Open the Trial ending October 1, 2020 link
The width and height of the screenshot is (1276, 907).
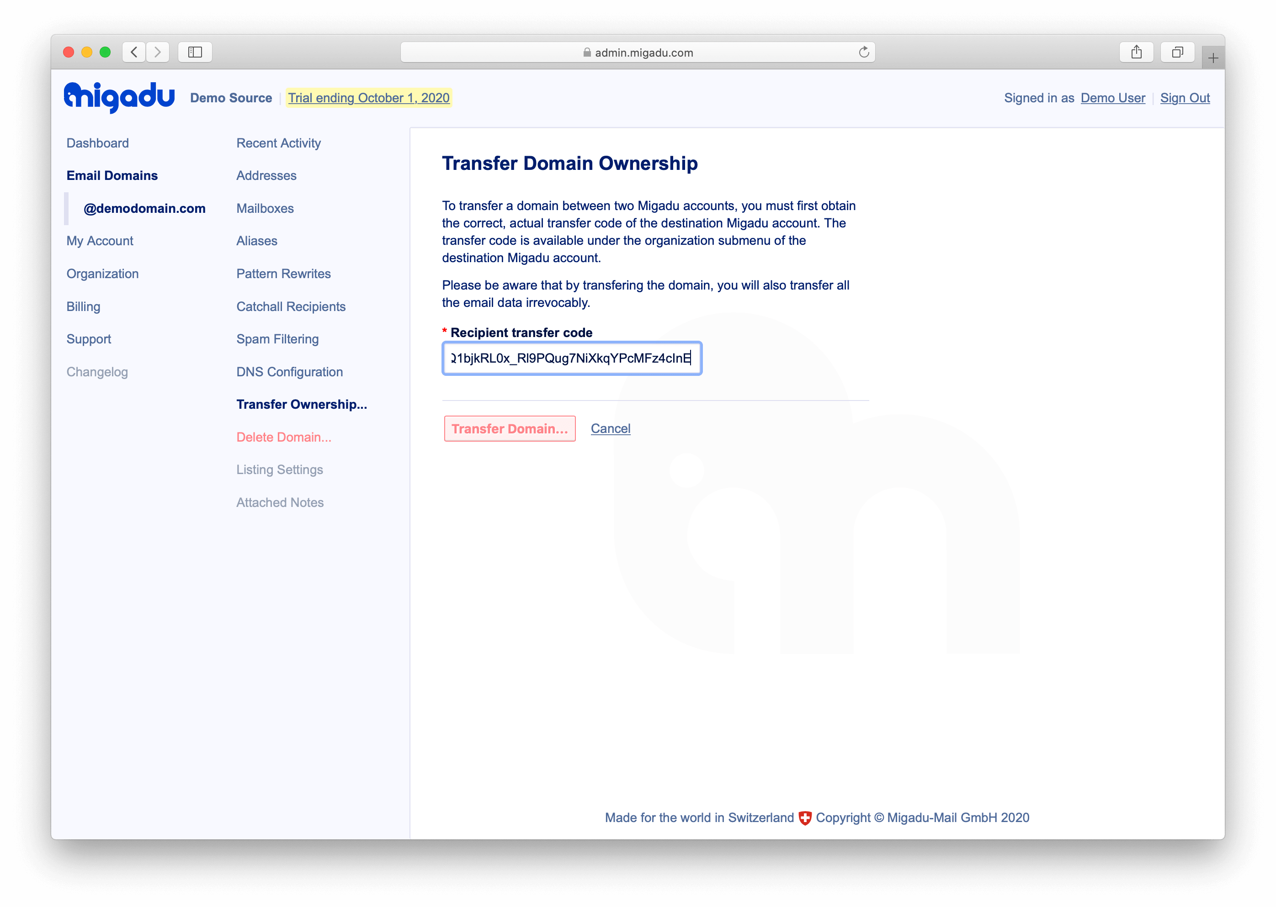tap(369, 98)
